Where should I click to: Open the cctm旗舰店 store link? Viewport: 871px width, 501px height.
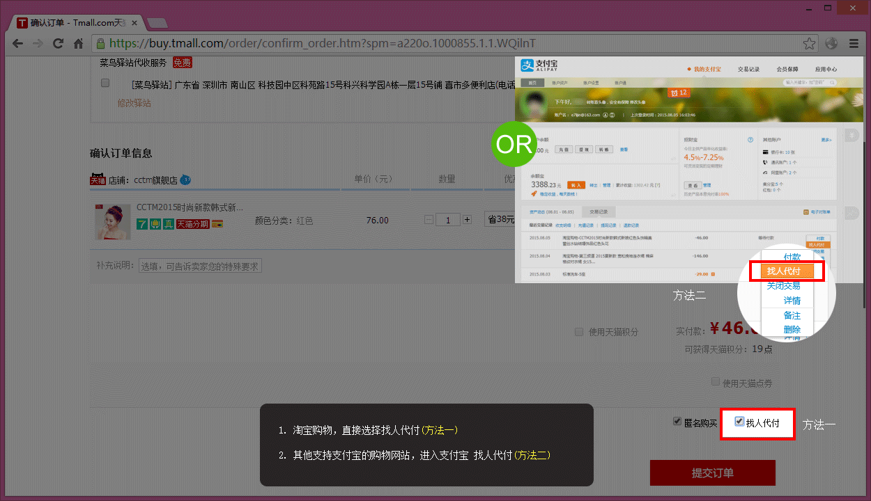[156, 180]
